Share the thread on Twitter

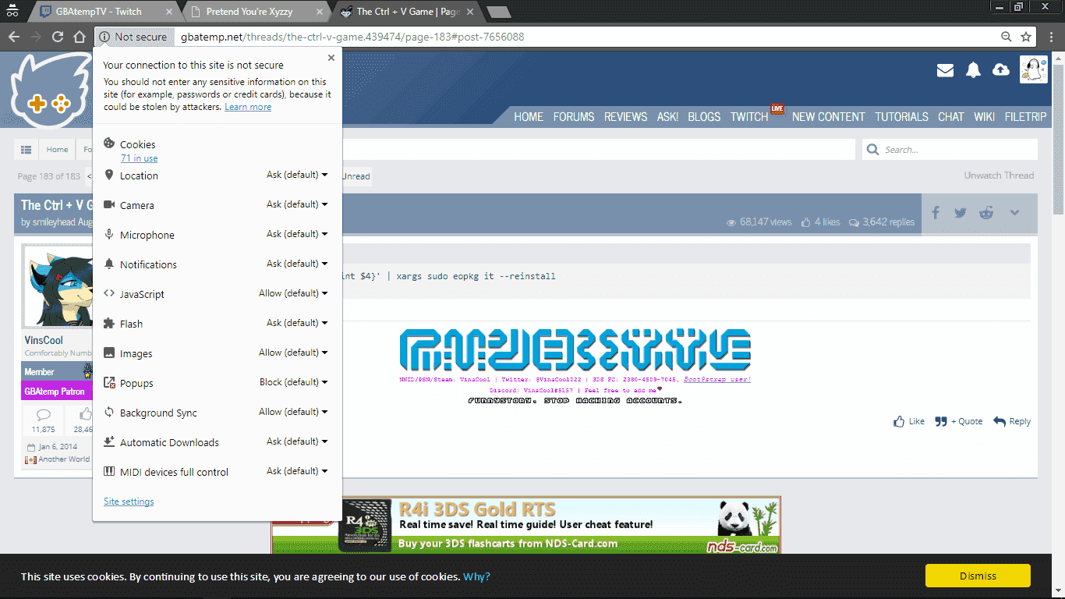click(961, 212)
